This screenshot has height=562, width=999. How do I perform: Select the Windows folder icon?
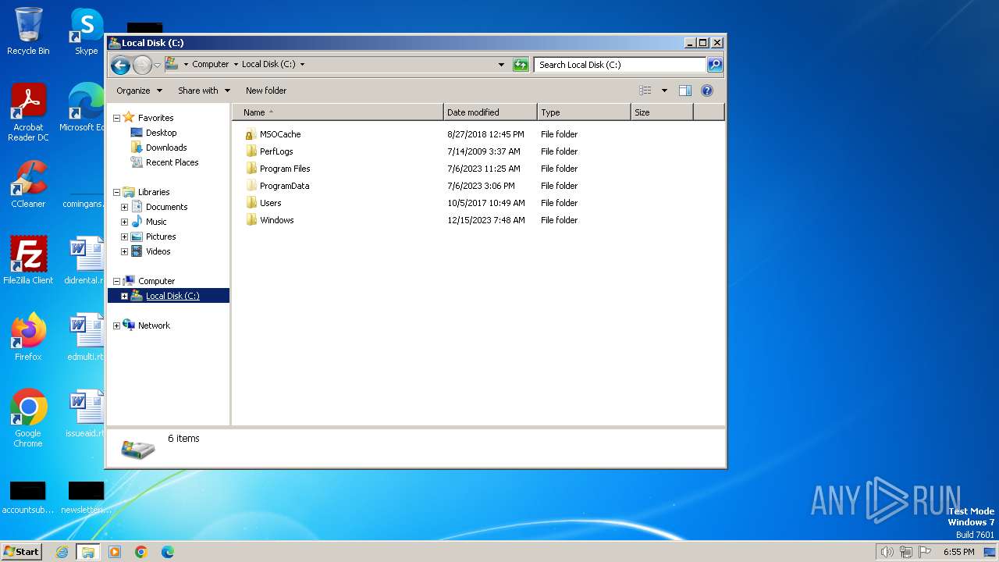click(x=251, y=220)
